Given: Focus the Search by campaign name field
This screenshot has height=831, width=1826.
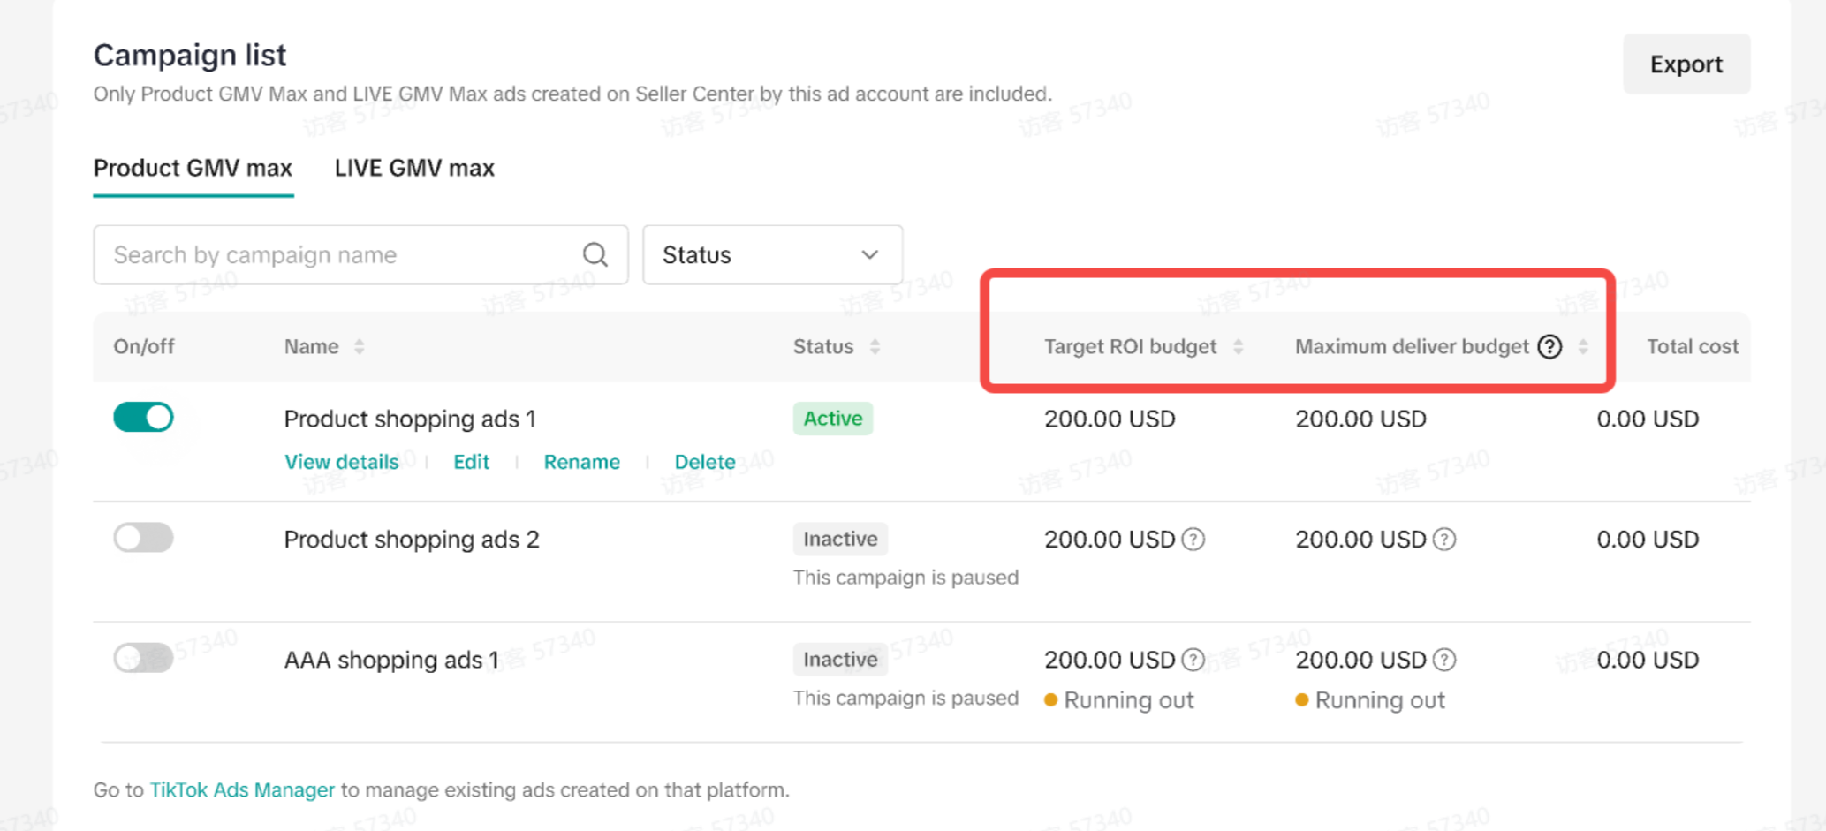Looking at the screenshot, I should [336, 255].
